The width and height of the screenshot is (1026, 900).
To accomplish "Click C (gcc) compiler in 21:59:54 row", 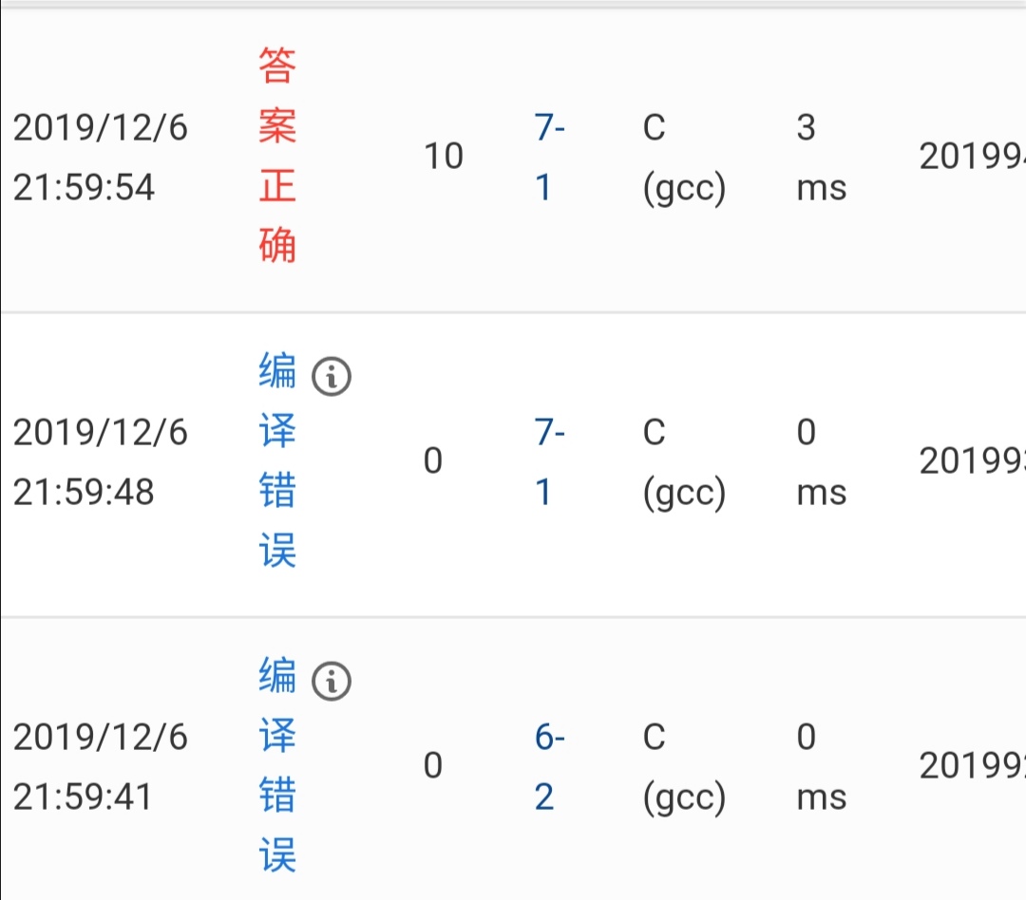I will pos(683,157).
